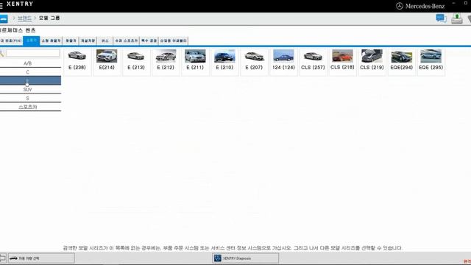Screen dimensions: 471x265
Task: Select the 모델 그룹 breadcrumb item
Action: pyautogui.click(x=49, y=18)
